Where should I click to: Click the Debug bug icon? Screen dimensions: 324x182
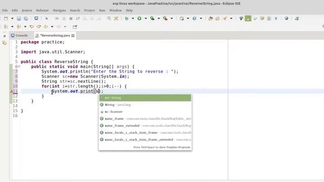click(127, 19)
